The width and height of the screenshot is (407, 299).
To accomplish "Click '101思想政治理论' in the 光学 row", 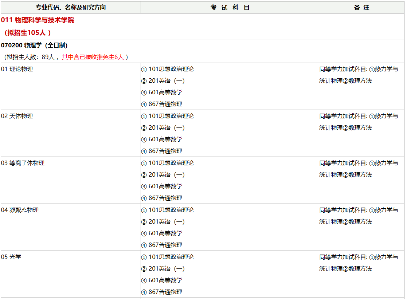I will tap(171, 257).
